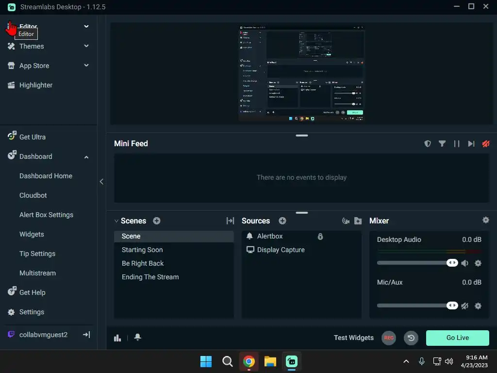Start recording with REC button
The width and height of the screenshot is (497, 373).
(x=389, y=338)
